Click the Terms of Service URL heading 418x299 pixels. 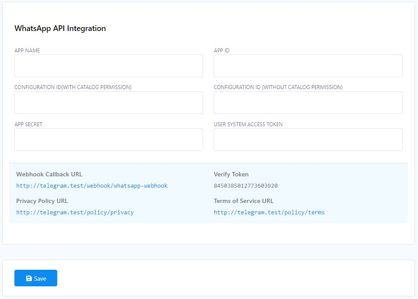tap(243, 201)
